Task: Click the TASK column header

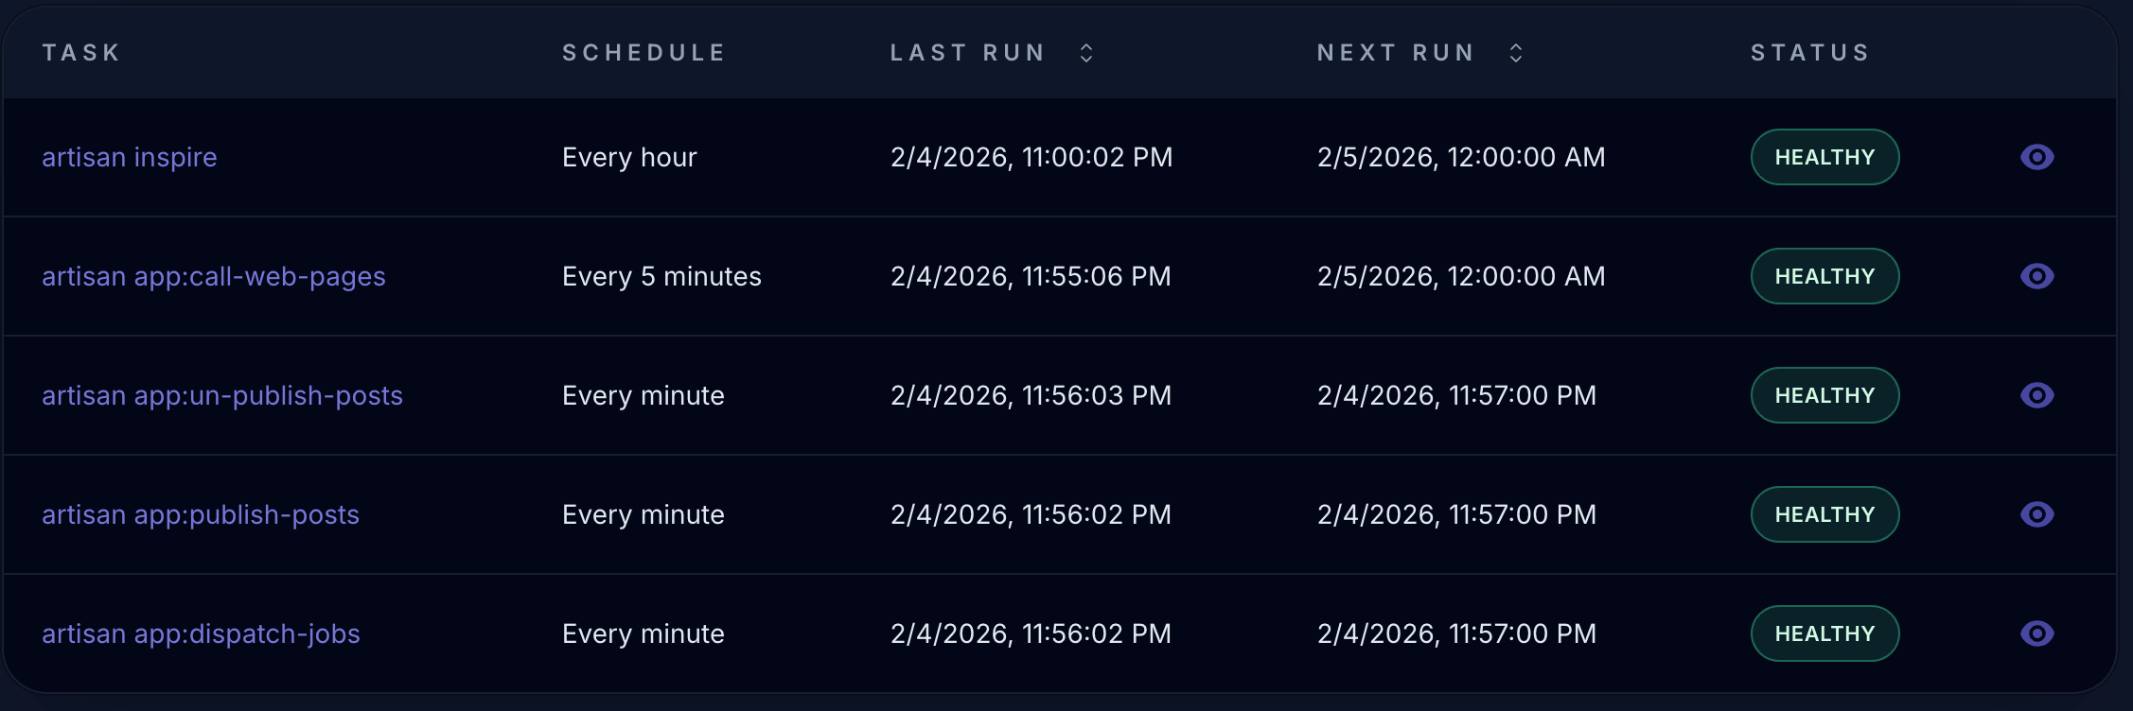Action: click(81, 52)
